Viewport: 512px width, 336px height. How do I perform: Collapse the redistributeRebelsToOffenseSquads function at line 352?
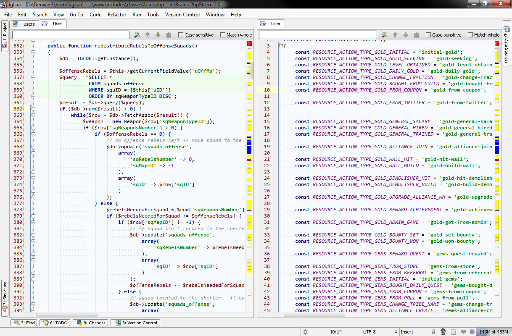click(x=33, y=52)
